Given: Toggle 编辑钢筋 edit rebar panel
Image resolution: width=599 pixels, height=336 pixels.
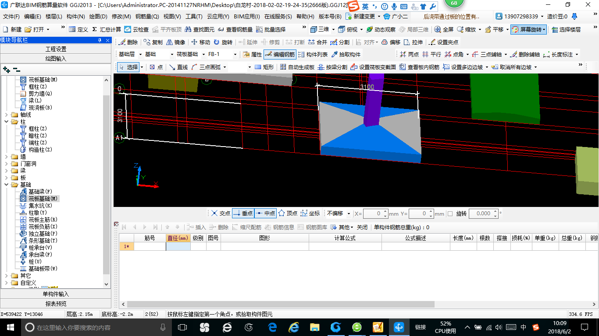Looking at the screenshot, I should click(280, 54).
